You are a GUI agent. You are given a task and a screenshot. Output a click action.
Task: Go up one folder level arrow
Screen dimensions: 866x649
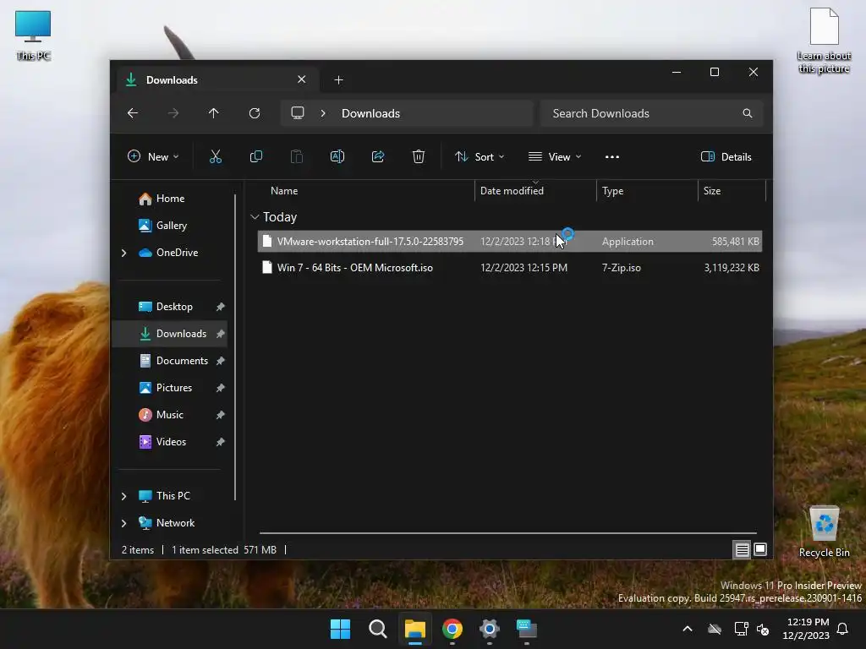(214, 113)
